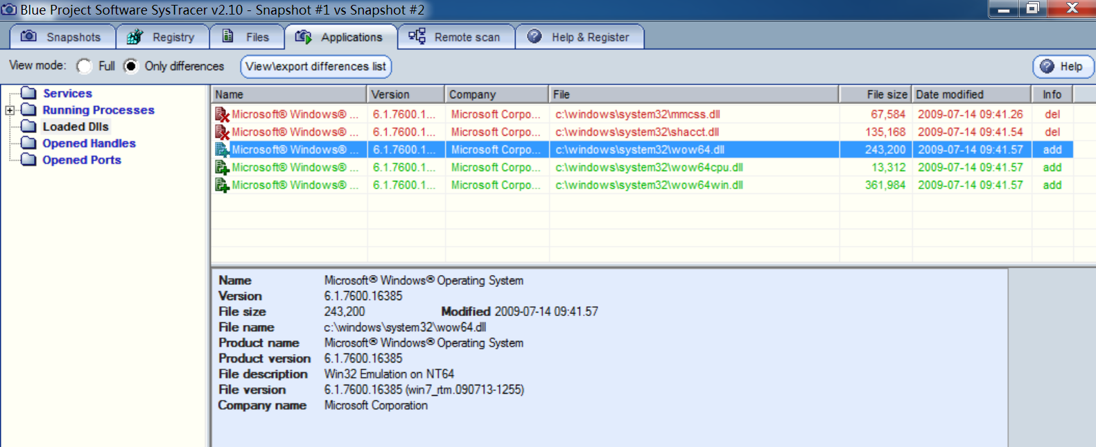Click the added DLL icon for wow64win.dll row
Viewport: 1096px width, 447px height.
(x=222, y=185)
